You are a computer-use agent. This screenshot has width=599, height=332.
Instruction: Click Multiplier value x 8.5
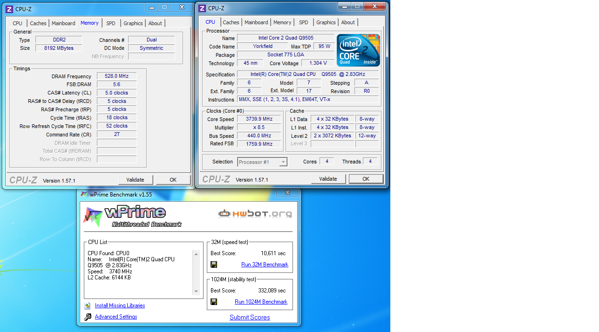(x=259, y=128)
